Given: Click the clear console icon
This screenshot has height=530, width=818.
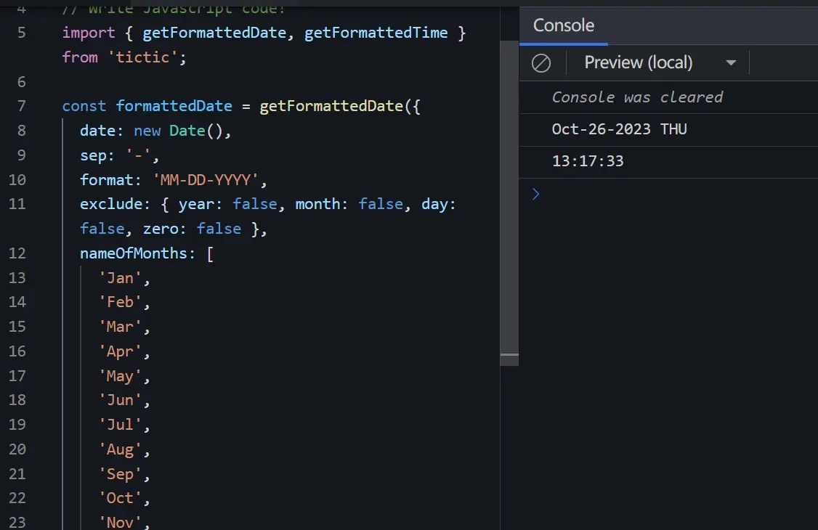Looking at the screenshot, I should click(x=541, y=62).
